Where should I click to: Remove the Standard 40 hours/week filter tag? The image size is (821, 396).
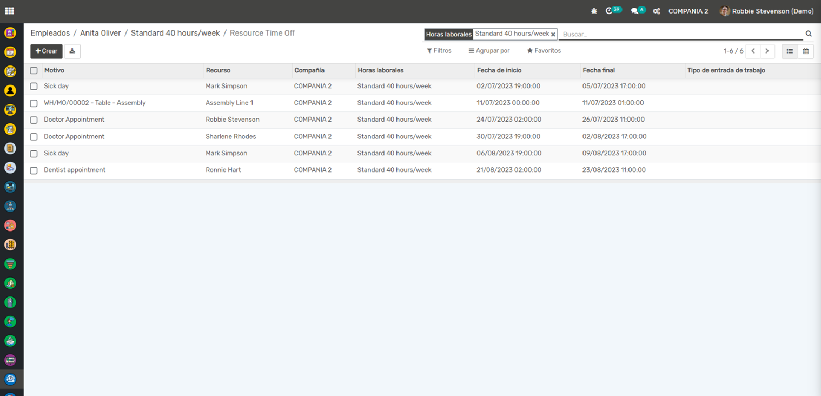tap(553, 34)
